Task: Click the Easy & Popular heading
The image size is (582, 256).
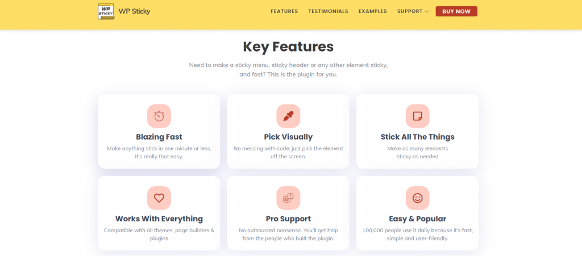Action: coord(418,219)
